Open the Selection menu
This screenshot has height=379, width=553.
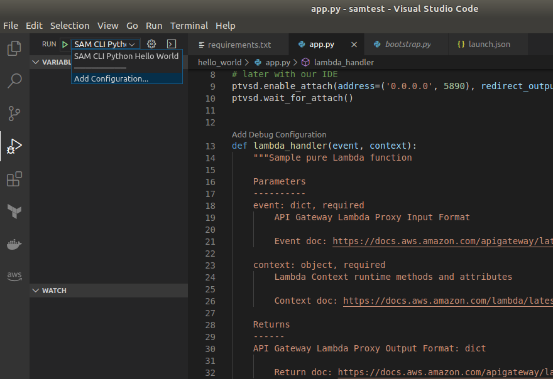[70, 26]
